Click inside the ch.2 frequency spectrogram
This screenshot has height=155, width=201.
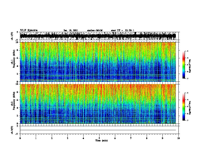coord(98,104)
